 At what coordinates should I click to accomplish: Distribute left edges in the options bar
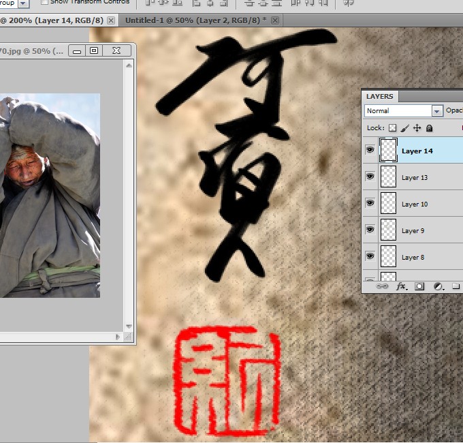click(295, 3)
